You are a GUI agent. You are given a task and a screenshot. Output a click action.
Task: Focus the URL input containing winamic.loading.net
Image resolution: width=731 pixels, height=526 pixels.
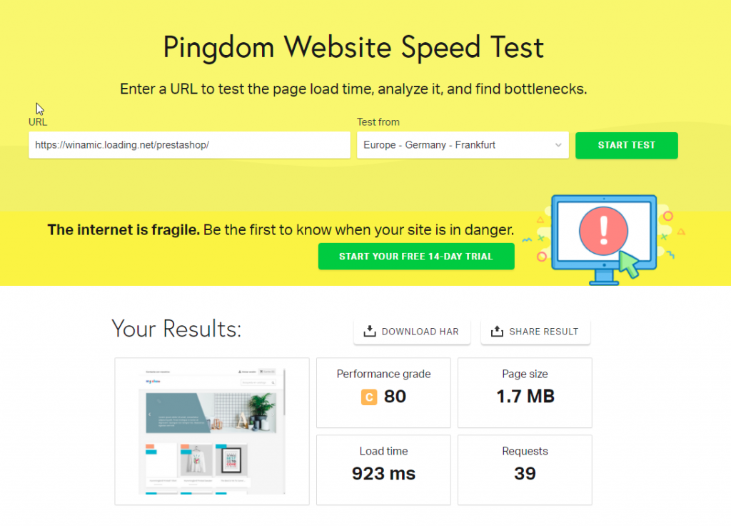point(189,145)
